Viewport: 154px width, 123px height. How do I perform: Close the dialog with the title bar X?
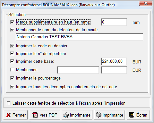point(146,3)
